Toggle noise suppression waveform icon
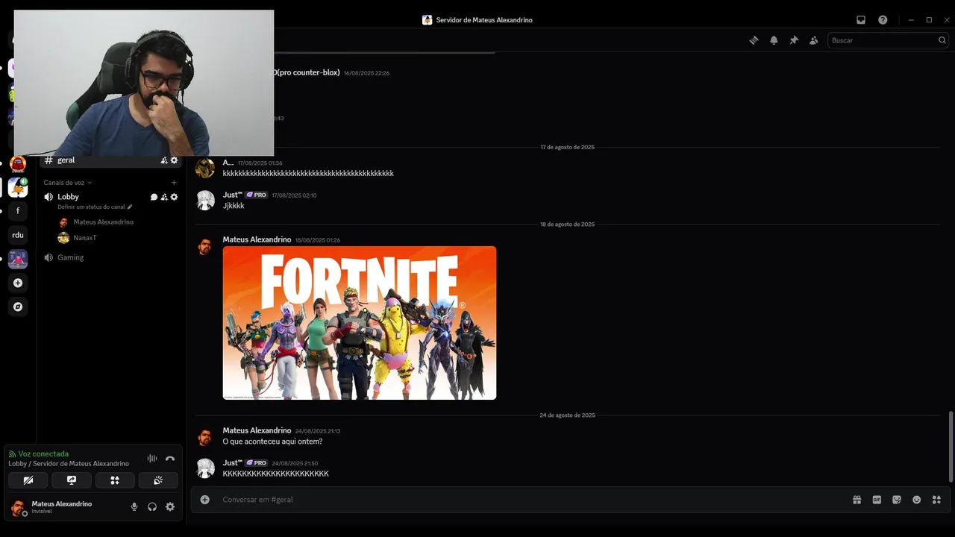Image resolution: width=955 pixels, height=537 pixels. [x=152, y=459]
